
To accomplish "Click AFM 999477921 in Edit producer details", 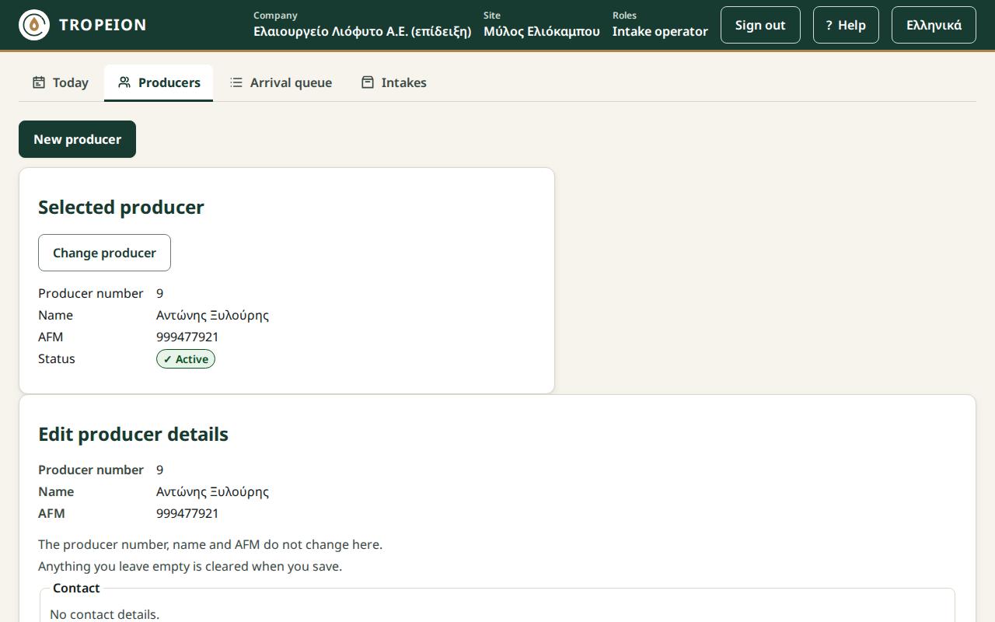I will point(187,513).
